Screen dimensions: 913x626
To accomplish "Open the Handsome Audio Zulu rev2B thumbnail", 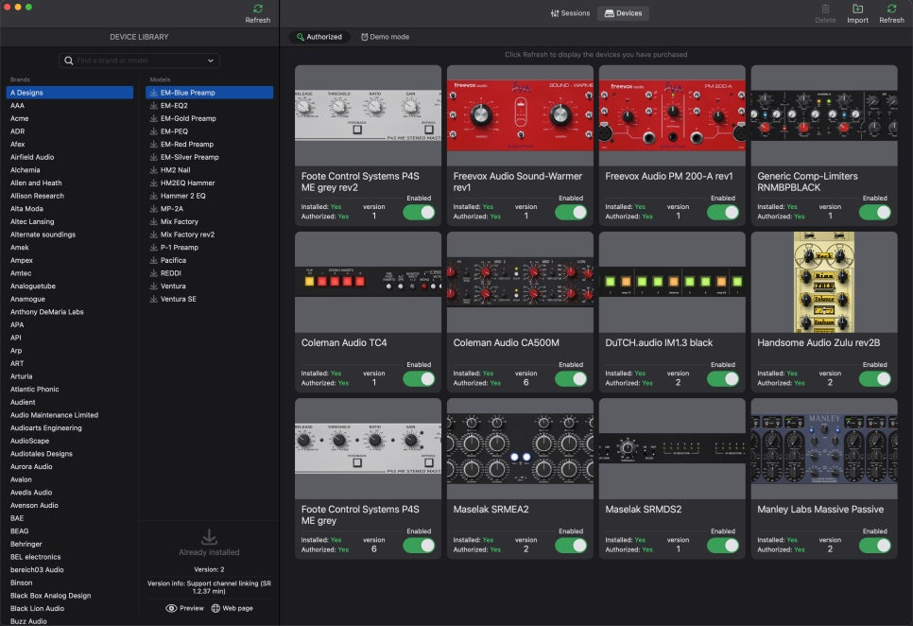I will pyautogui.click(x=824, y=283).
